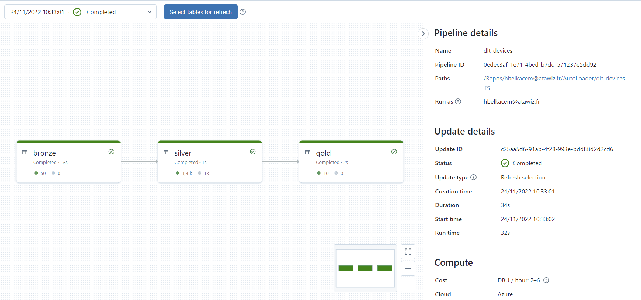This screenshot has width=641, height=300.
Task: Zoom out using the minus icon
Action: (408, 285)
